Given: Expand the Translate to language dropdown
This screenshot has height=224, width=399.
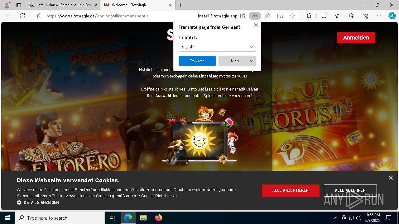Looking at the screenshot, I should click(x=217, y=47).
